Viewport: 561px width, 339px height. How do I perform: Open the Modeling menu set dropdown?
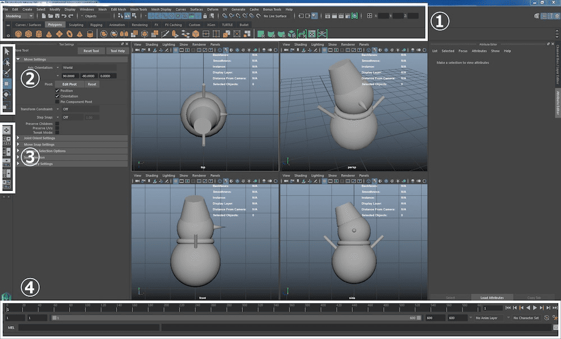coord(19,16)
